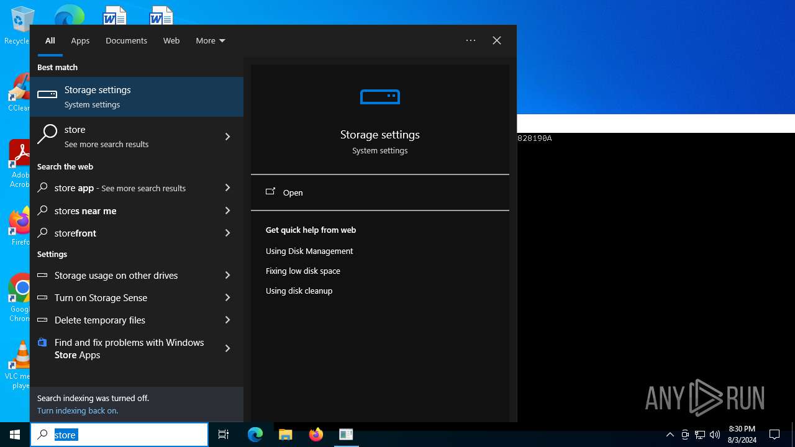Select the All search tab
The image size is (795, 447).
[x=50, y=40]
